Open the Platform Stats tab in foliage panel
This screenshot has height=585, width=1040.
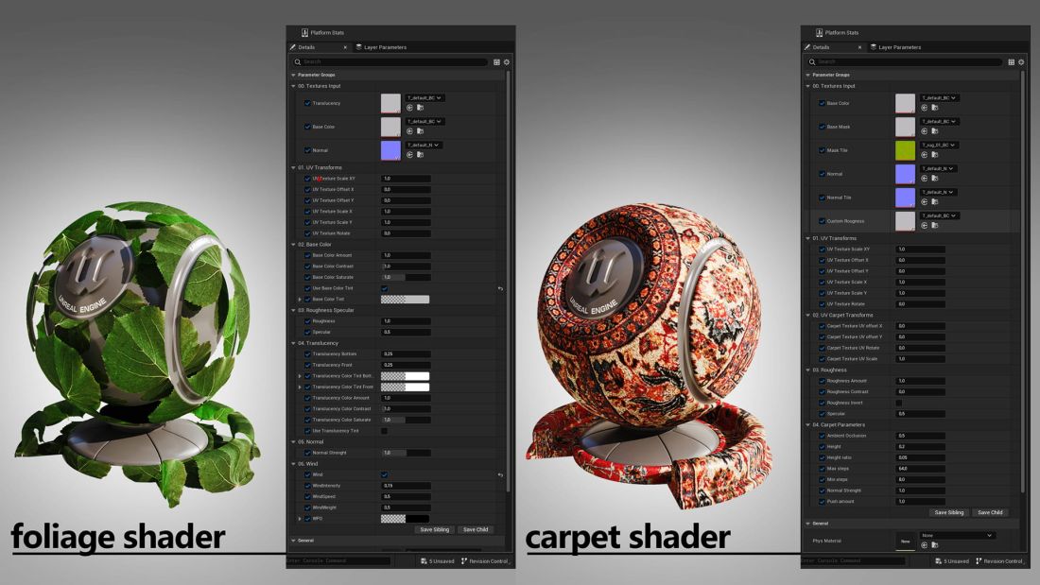click(322, 32)
